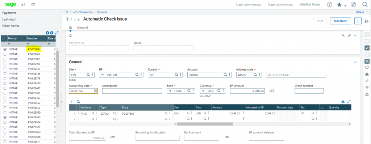
Task: Expand the left list panel
Action: tap(57, 33)
